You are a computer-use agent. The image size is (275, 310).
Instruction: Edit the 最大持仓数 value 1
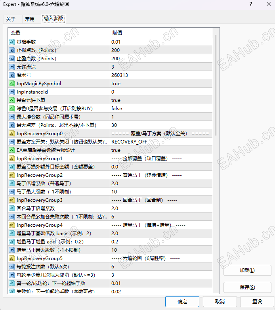[161, 117]
